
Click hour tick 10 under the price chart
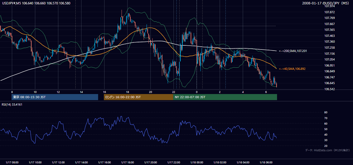tap(35, 92)
